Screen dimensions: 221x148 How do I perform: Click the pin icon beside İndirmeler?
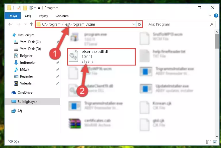(58, 63)
